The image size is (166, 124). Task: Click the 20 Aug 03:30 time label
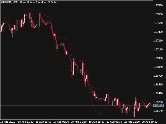(x=114, y=122)
